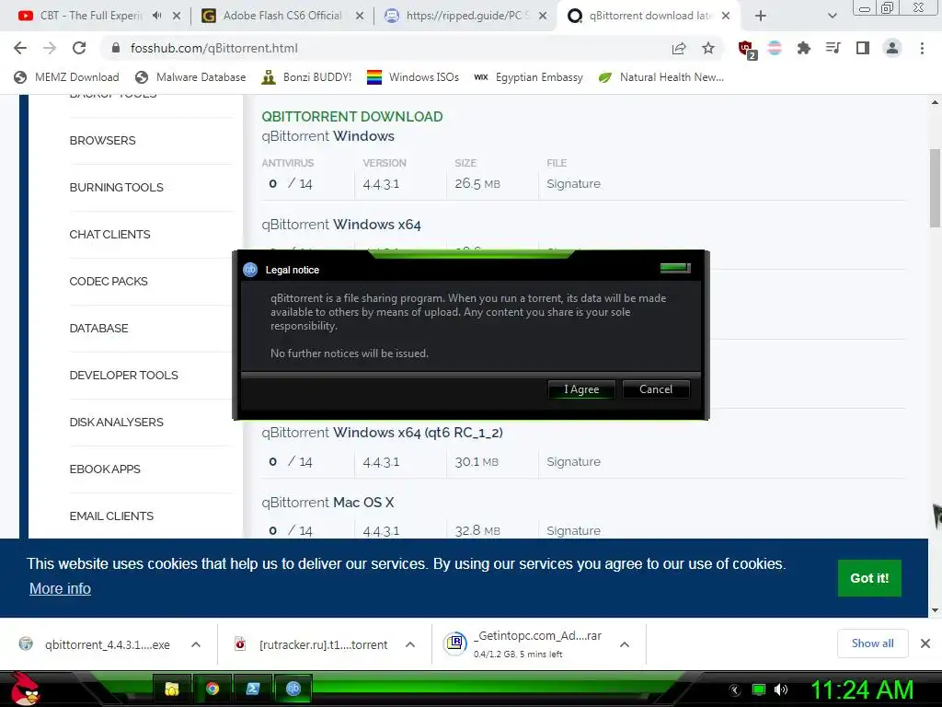The height and width of the screenshot is (707, 942).
Task: Click the qBittorrent logo in Legal notice title
Action: 250,270
